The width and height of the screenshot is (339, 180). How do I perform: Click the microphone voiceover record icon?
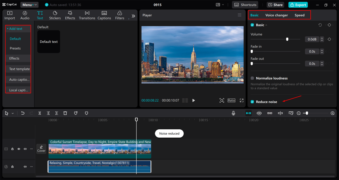(x=233, y=113)
